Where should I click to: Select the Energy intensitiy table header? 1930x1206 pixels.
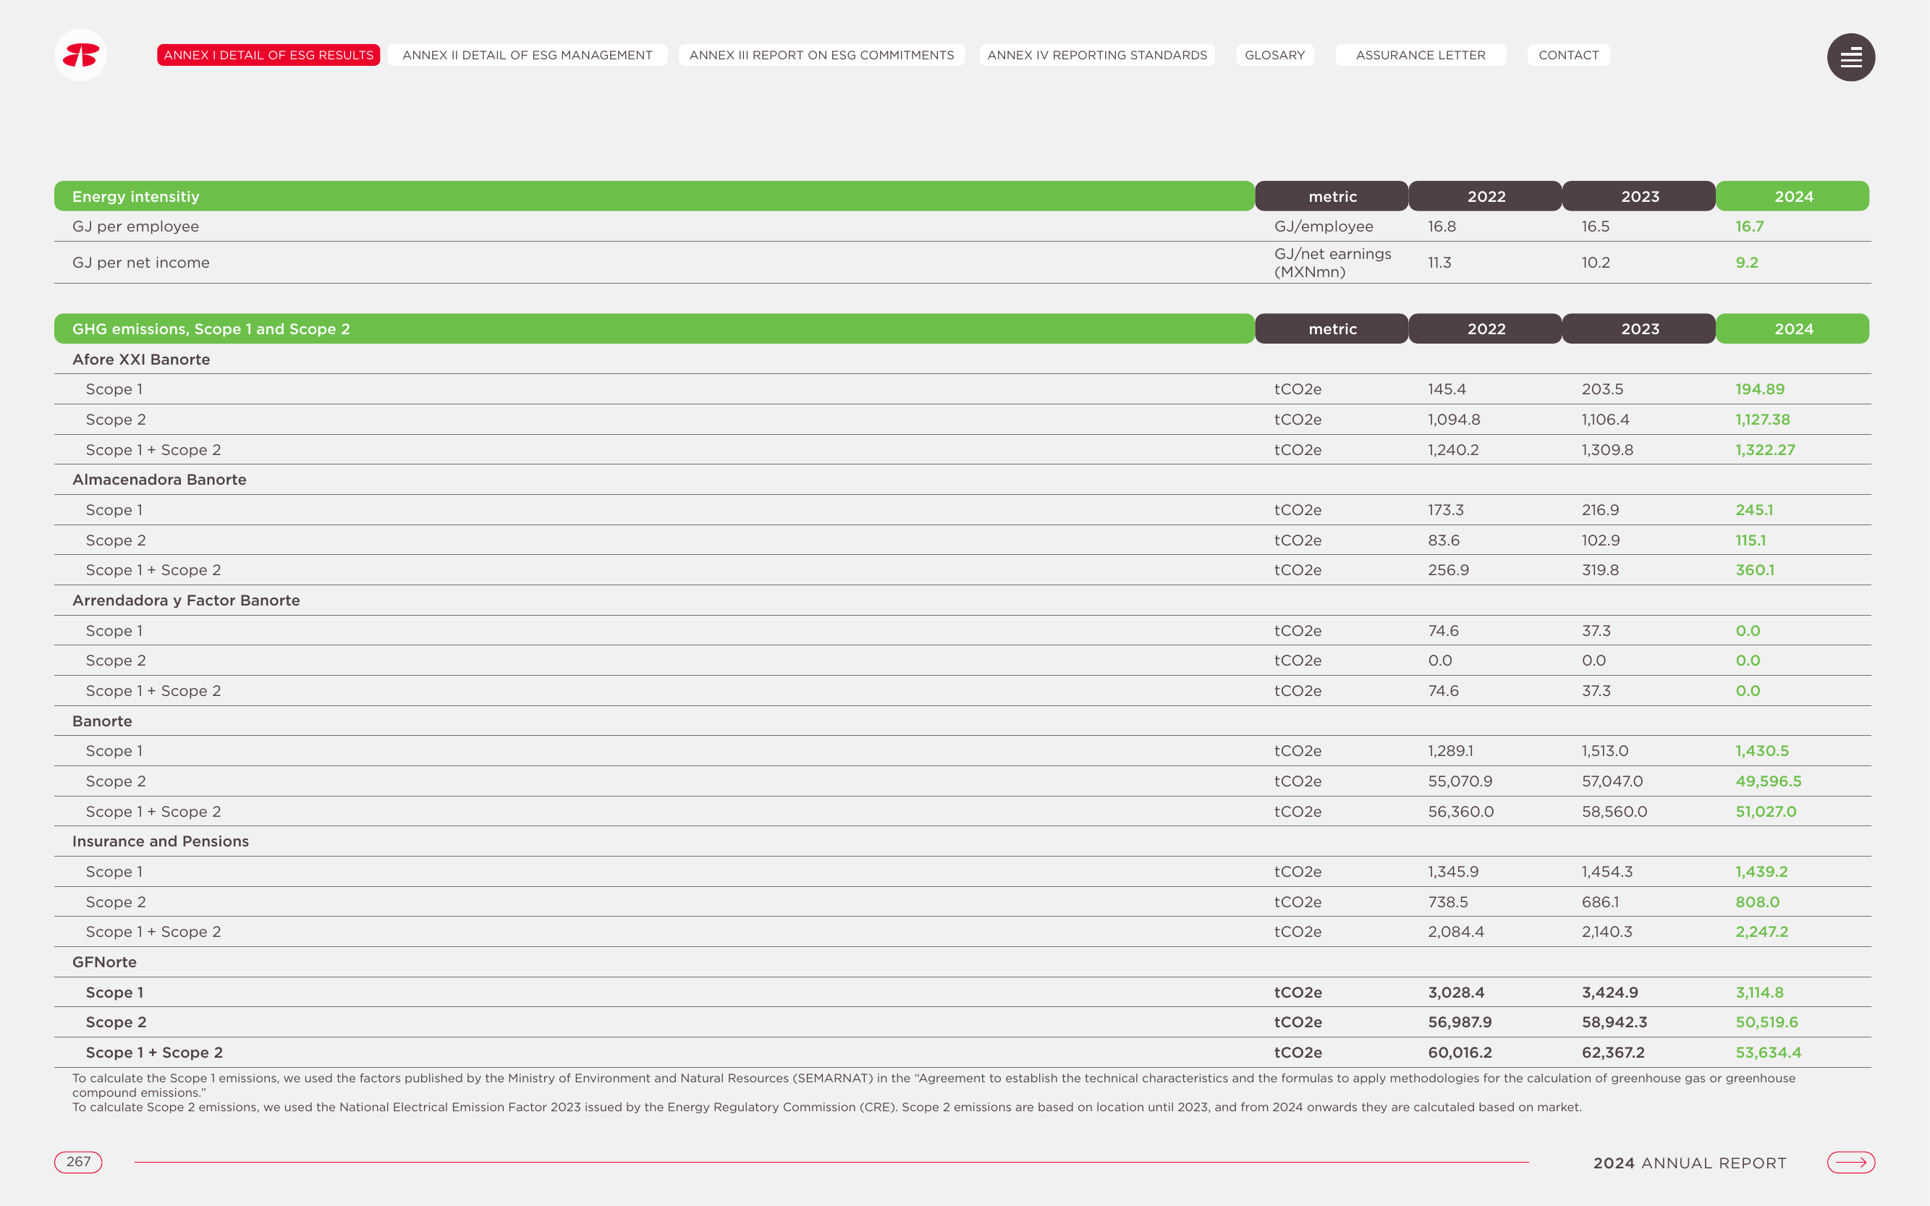(x=654, y=196)
